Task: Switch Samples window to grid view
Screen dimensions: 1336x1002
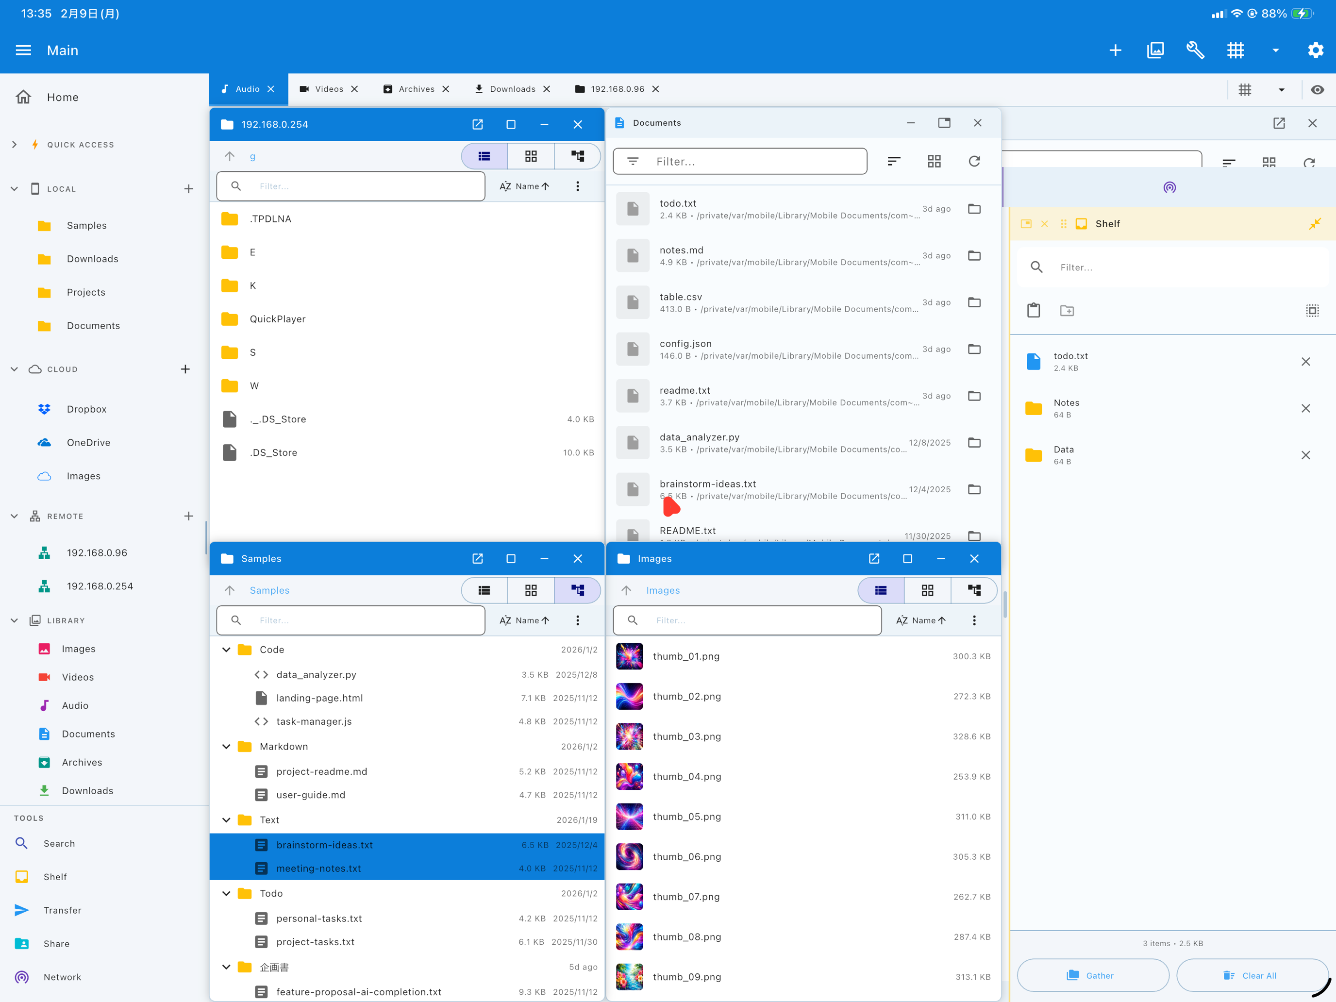Action: 530,590
